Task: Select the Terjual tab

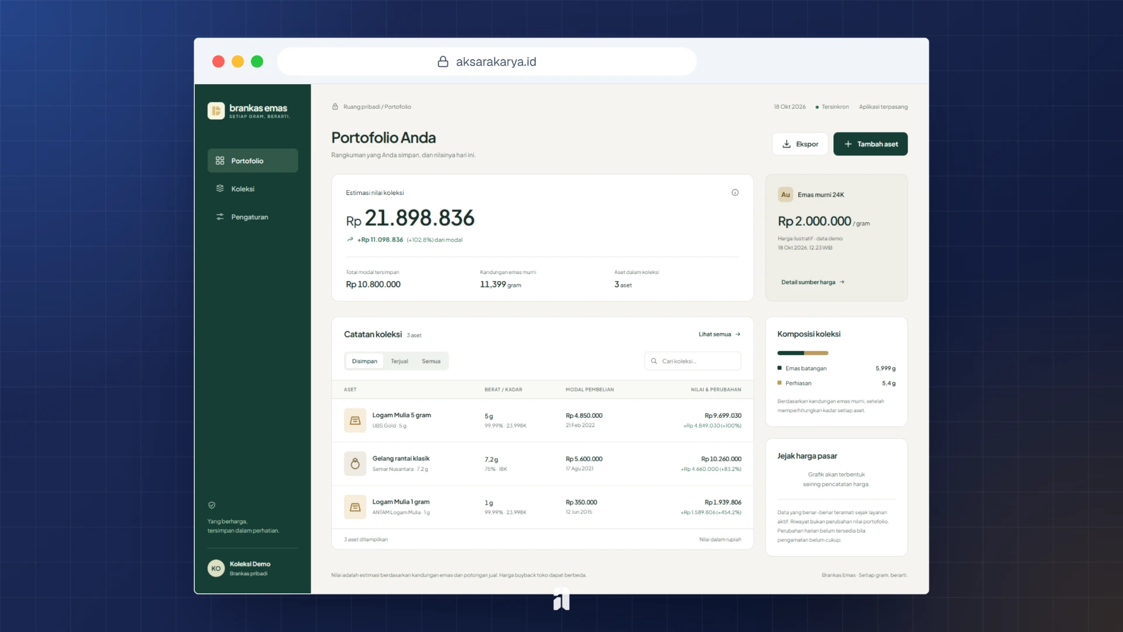Action: [x=399, y=361]
